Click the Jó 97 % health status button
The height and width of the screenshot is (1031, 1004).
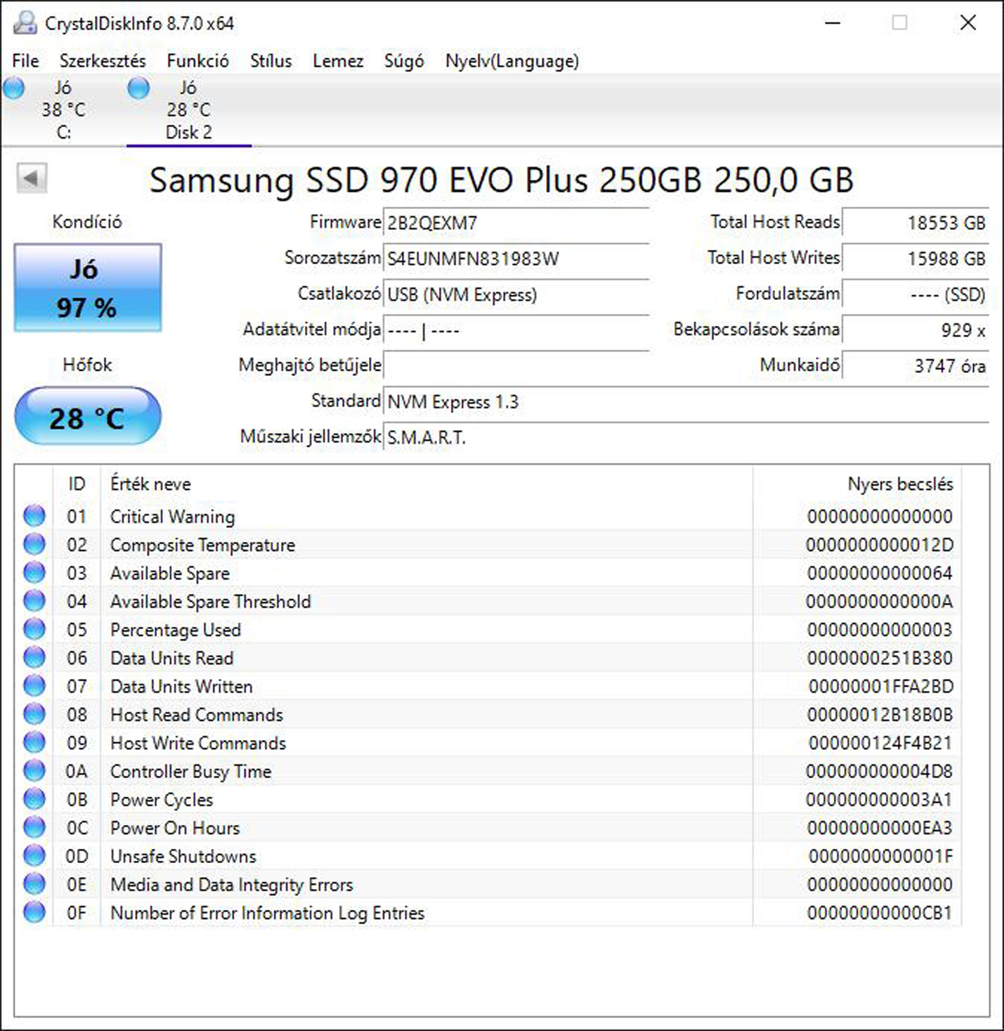88,287
